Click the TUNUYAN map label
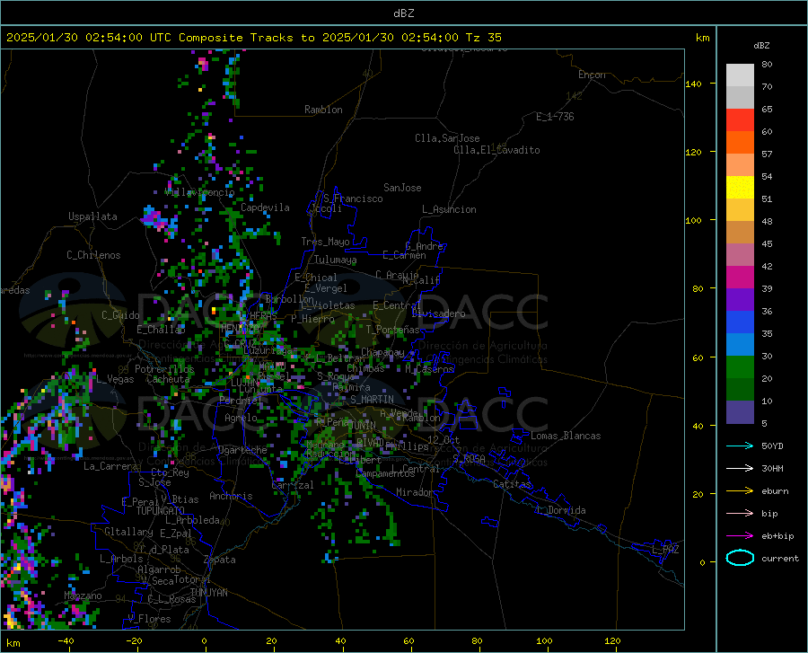Screen dimensions: 808x653 (x=208, y=593)
